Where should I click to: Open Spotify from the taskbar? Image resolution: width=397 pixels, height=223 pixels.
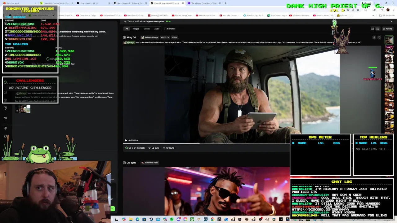coord(172,220)
